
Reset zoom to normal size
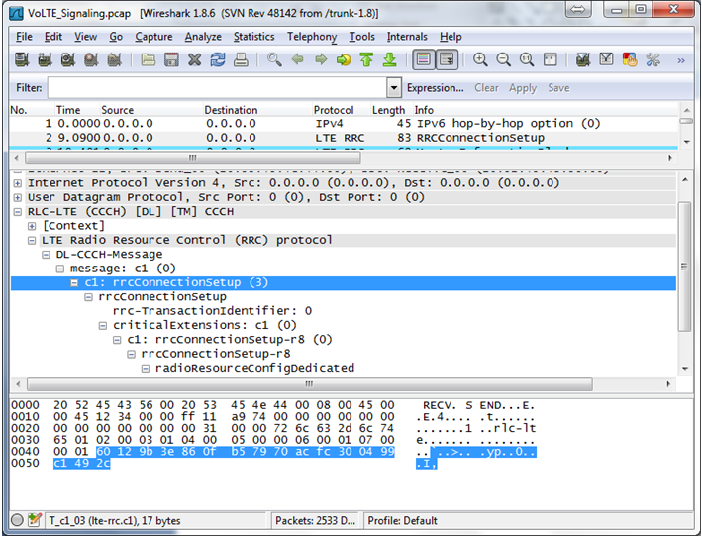(x=527, y=59)
